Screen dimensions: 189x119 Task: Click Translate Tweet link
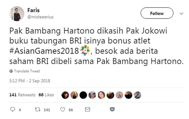tap(27, 71)
